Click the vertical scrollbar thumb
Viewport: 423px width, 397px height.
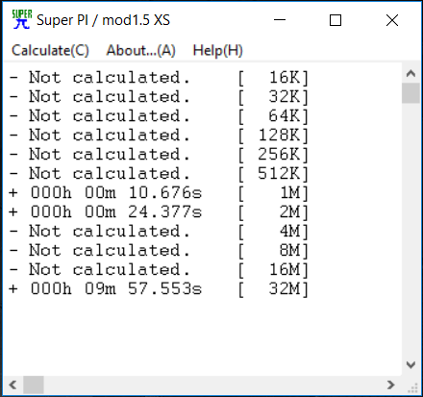(x=411, y=93)
